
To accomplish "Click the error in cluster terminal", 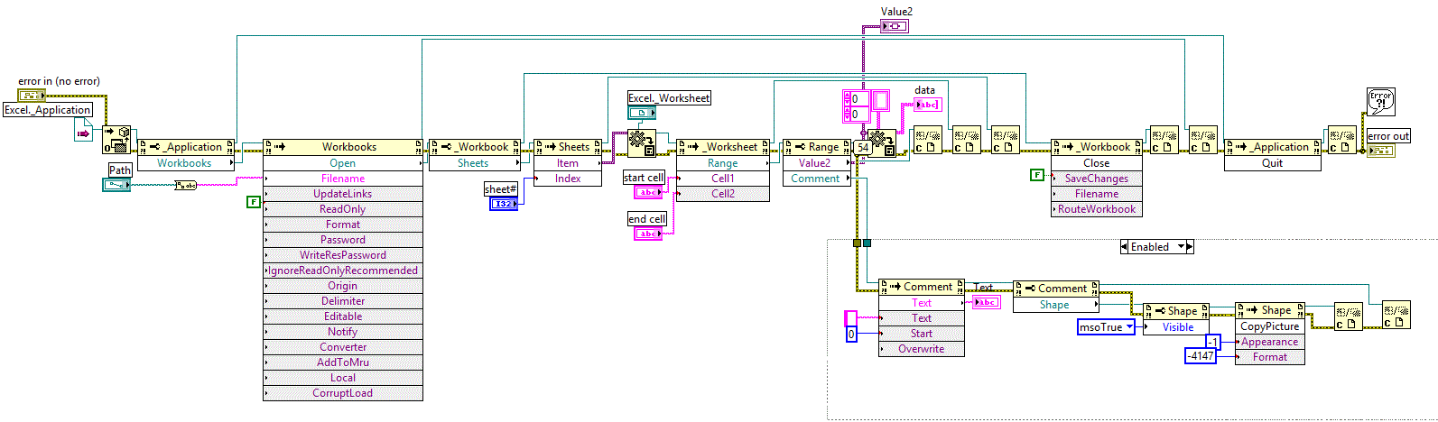I will (x=32, y=95).
